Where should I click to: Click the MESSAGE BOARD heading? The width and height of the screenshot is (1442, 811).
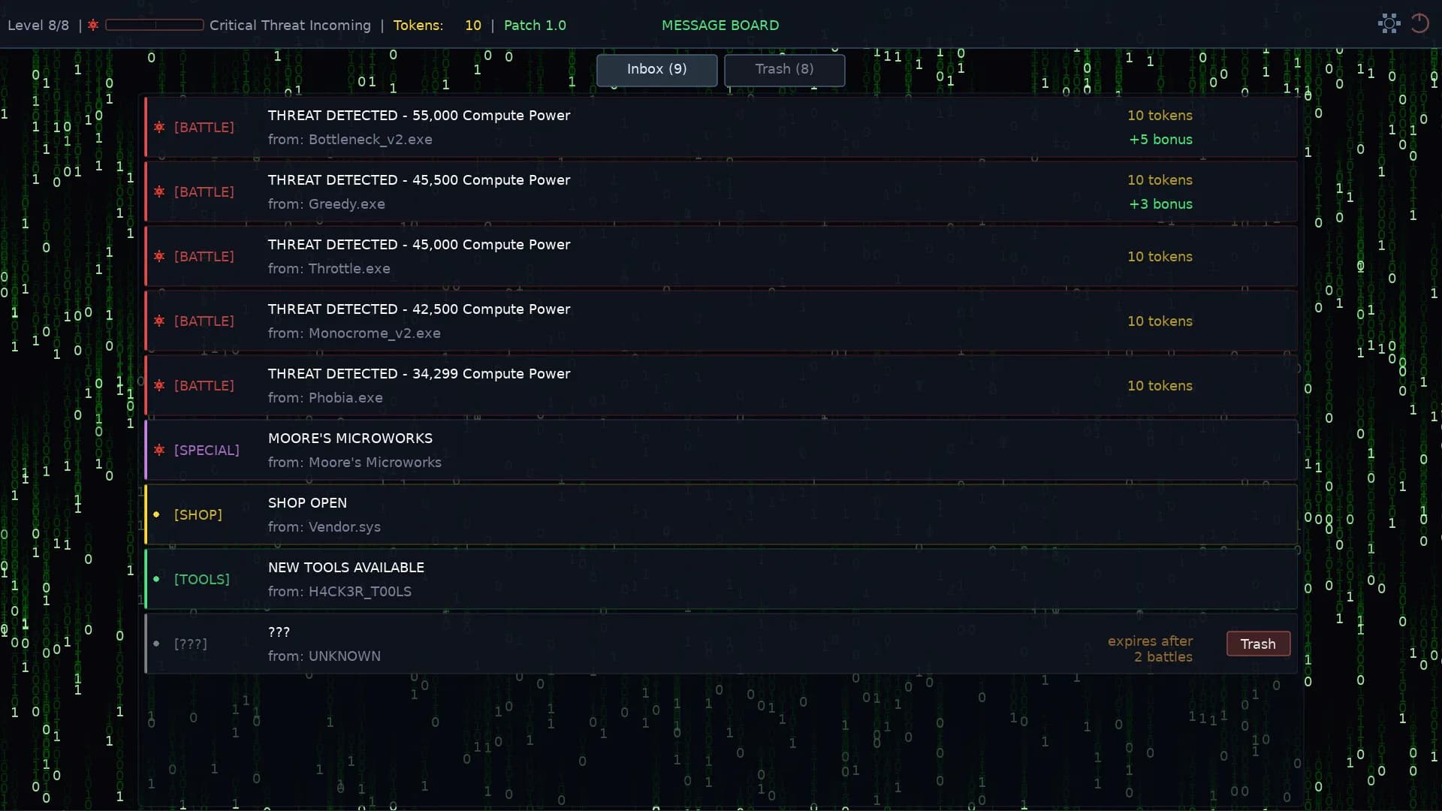720,25
